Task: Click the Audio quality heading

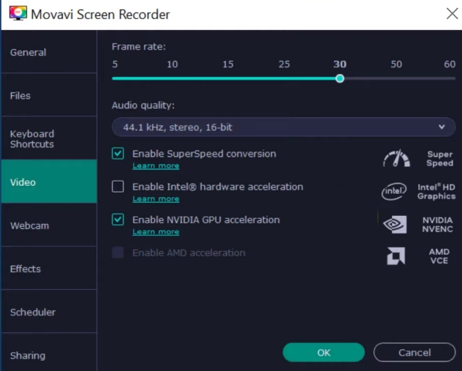Action: point(143,105)
